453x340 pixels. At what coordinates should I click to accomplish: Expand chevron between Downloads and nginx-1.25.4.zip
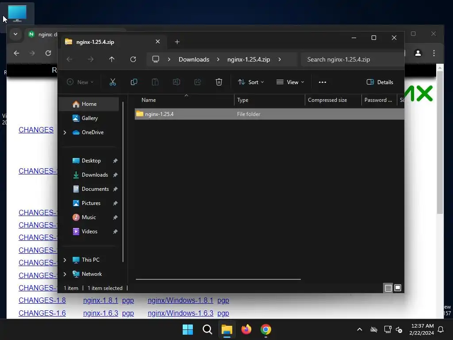218,59
